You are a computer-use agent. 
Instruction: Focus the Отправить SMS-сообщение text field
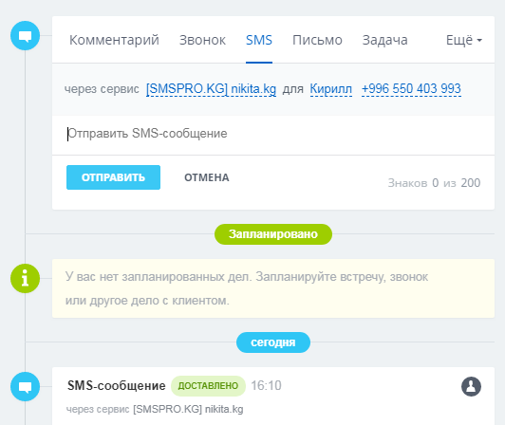(x=273, y=134)
